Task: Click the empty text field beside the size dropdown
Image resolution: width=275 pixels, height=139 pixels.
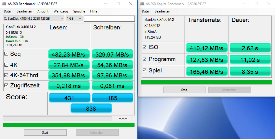Action: pyautogui.click(x=110, y=19)
